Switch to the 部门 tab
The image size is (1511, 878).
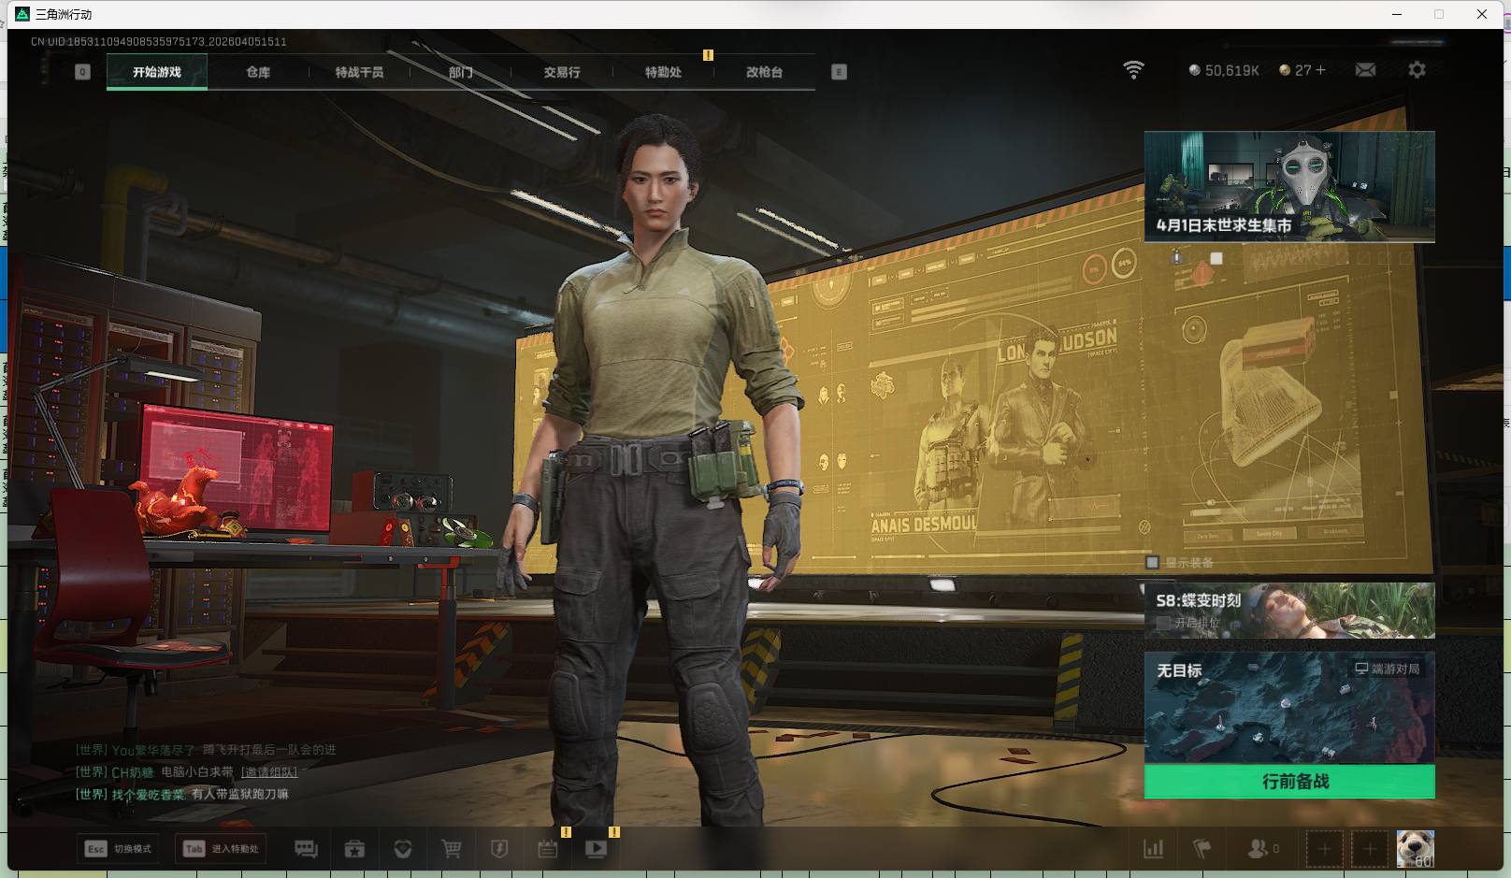460,72
